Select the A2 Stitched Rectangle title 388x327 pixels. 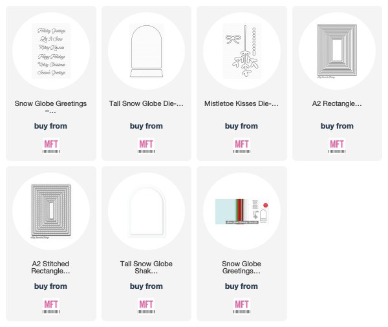pos(50,268)
